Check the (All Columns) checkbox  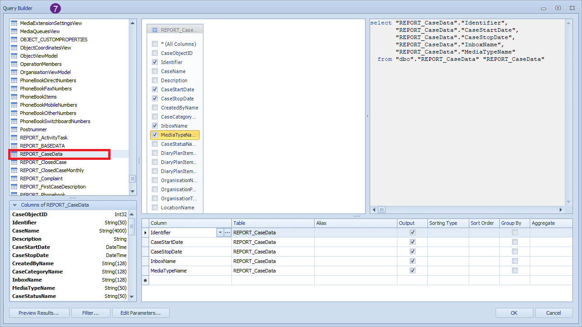coord(155,44)
